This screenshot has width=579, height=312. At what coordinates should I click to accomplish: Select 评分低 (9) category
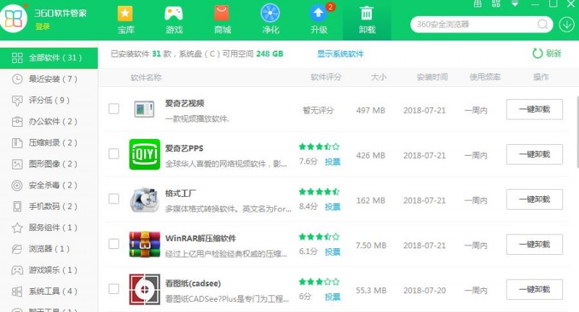[x=48, y=100]
